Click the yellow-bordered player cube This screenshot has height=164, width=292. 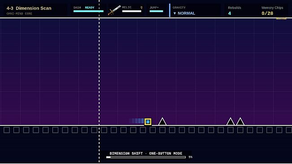pos(148,122)
